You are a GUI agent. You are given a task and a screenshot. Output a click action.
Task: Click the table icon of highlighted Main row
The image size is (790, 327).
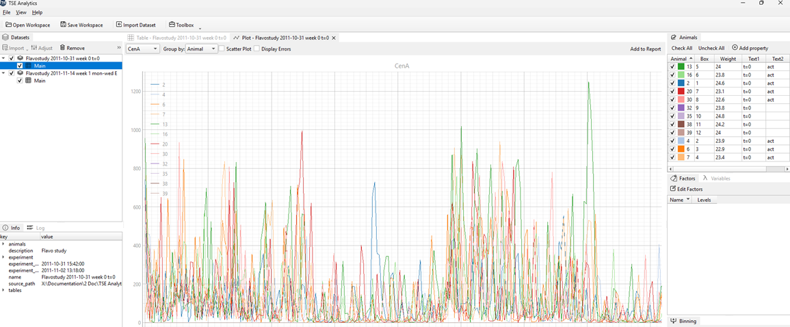tap(28, 66)
